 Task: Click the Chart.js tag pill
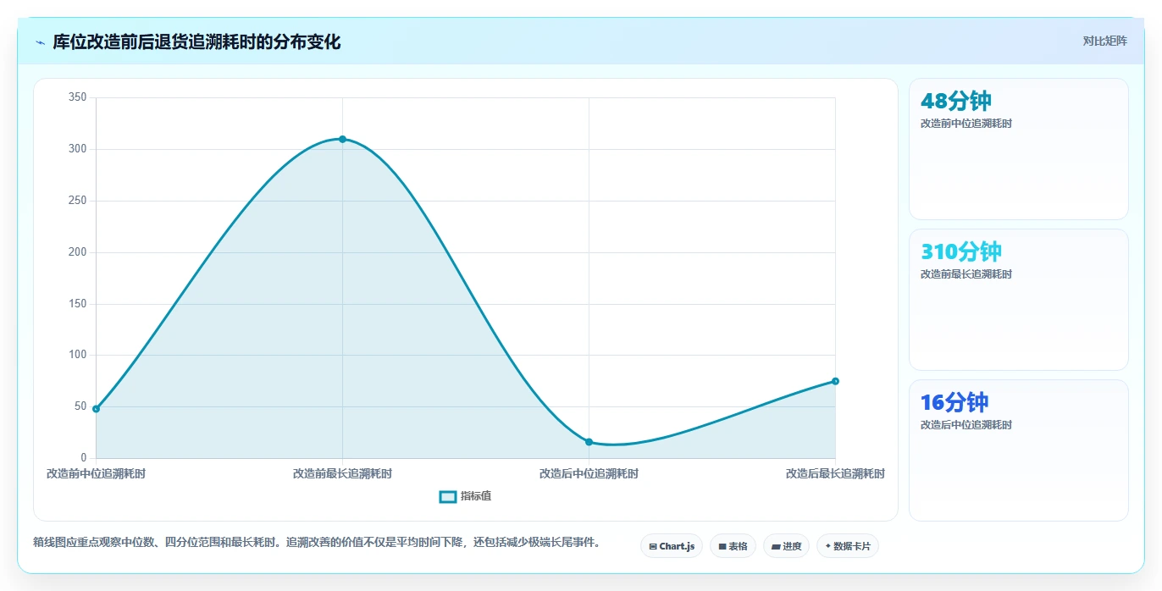click(672, 546)
